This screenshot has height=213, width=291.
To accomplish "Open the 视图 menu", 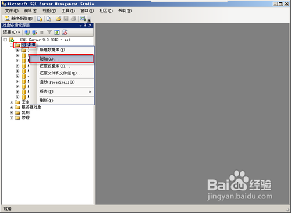I will [49, 10].
